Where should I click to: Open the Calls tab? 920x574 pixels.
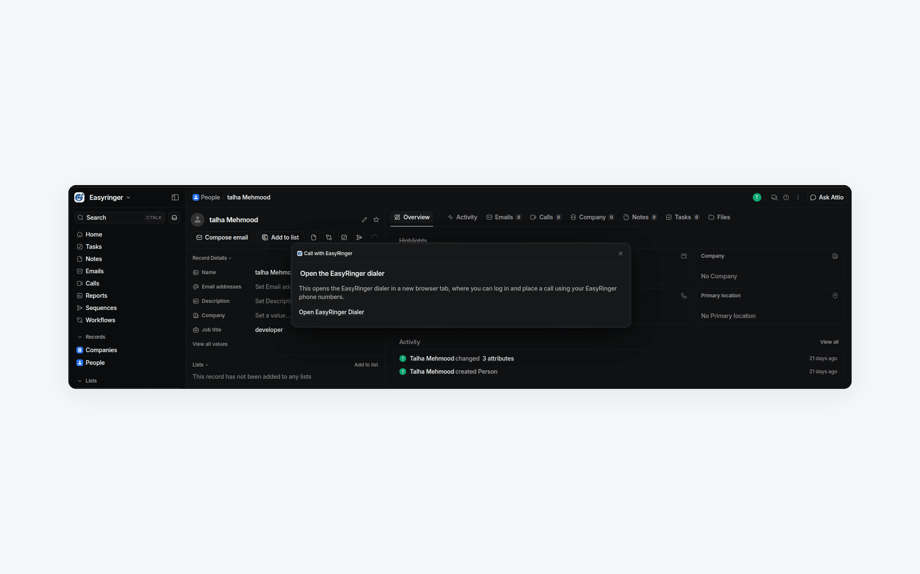(546, 217)
